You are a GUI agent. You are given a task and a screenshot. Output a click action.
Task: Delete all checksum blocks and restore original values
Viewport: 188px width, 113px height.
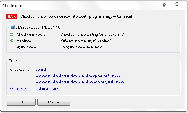80,81
